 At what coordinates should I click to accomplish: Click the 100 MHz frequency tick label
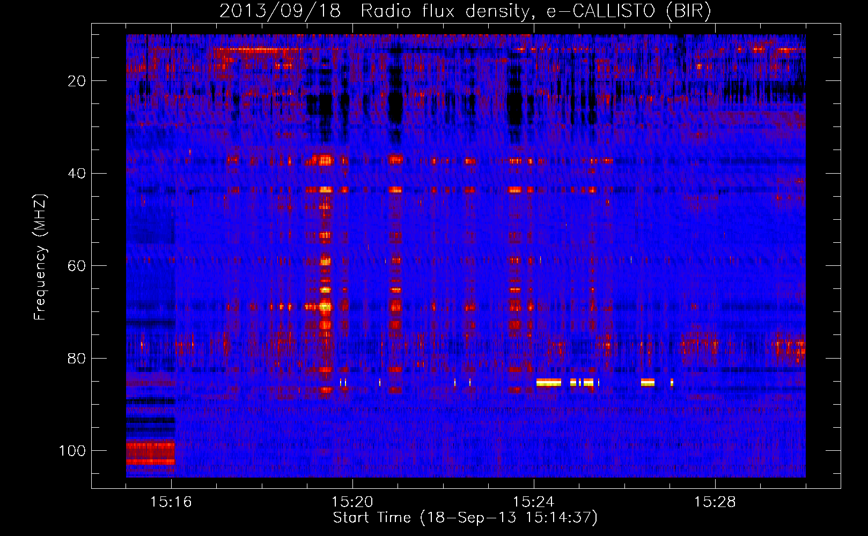click(72, 451)
